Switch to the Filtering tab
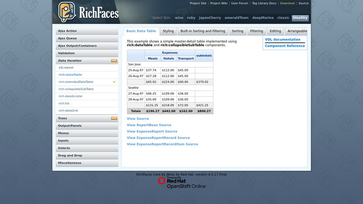363x204 pixels. [x=257, y=31]
